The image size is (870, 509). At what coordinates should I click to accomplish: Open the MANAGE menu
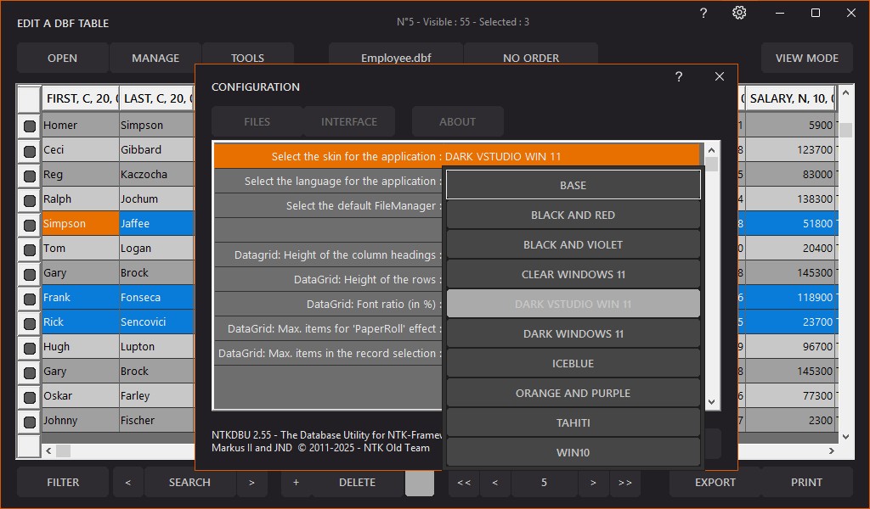pyautogui.click(x=155, y=58)
